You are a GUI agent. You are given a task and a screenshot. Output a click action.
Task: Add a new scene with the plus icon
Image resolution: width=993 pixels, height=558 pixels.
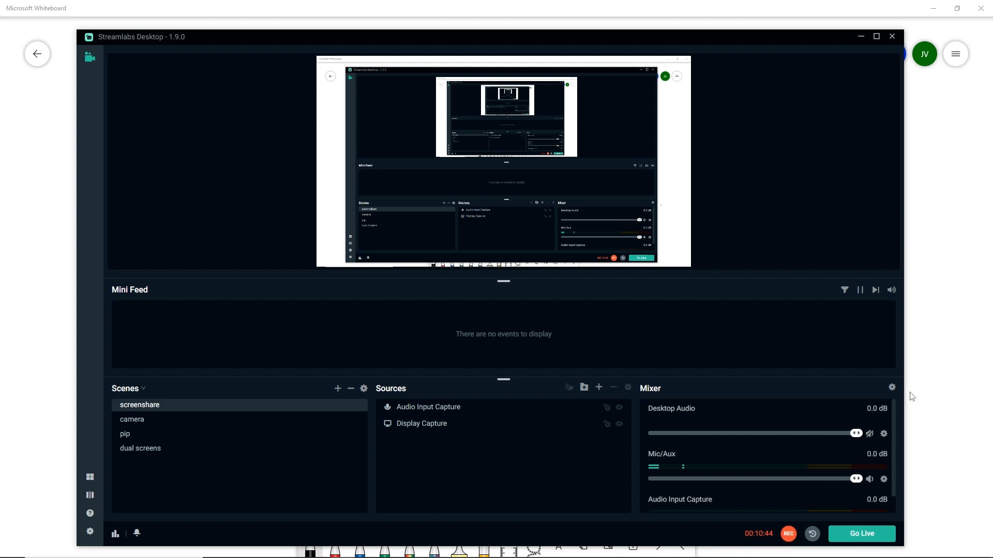pos(338,389)
